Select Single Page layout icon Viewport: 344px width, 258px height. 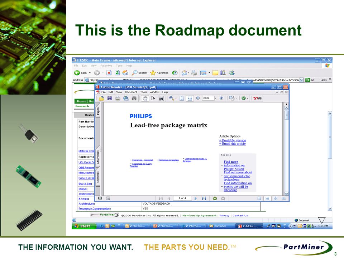(259, 198)
